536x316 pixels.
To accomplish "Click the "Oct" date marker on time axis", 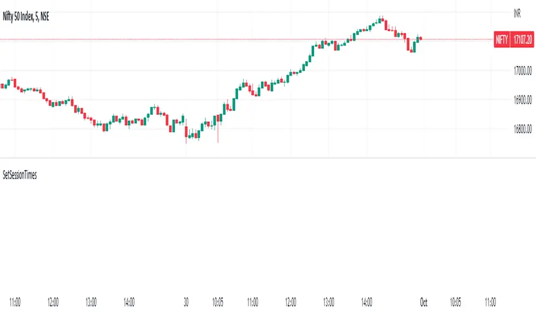I will click(424, 301).
